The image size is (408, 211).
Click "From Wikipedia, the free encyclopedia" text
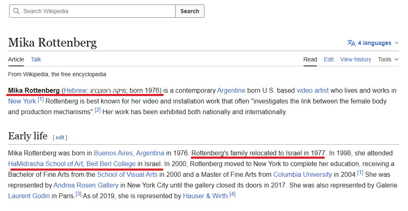click(57, 75)
